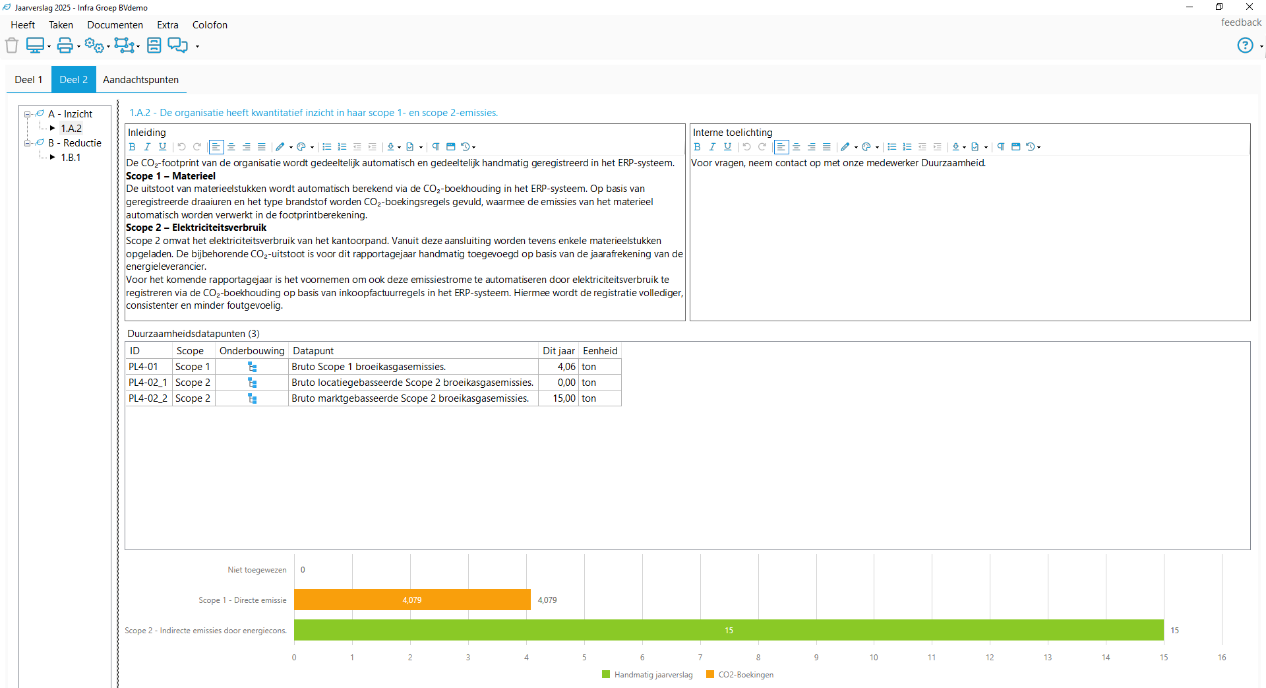Image resolution: width=1266 pixels, height=688 pixels.
Task: Open the Colofon menu
Action: (210, 25)
